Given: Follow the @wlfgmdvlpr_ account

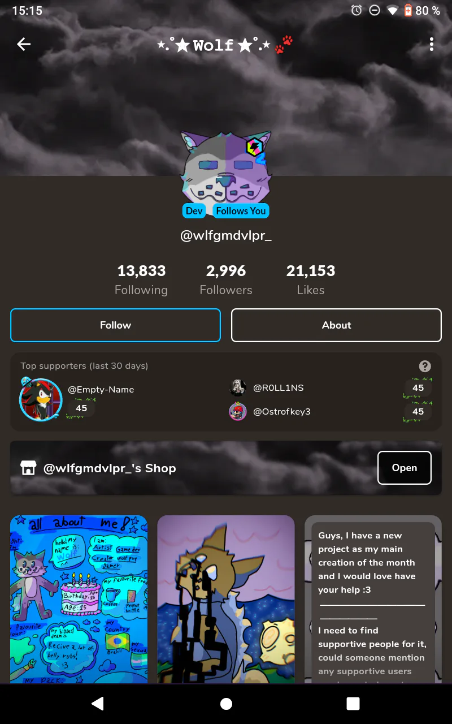Looking at the screenshot, I should coord(115,325).
